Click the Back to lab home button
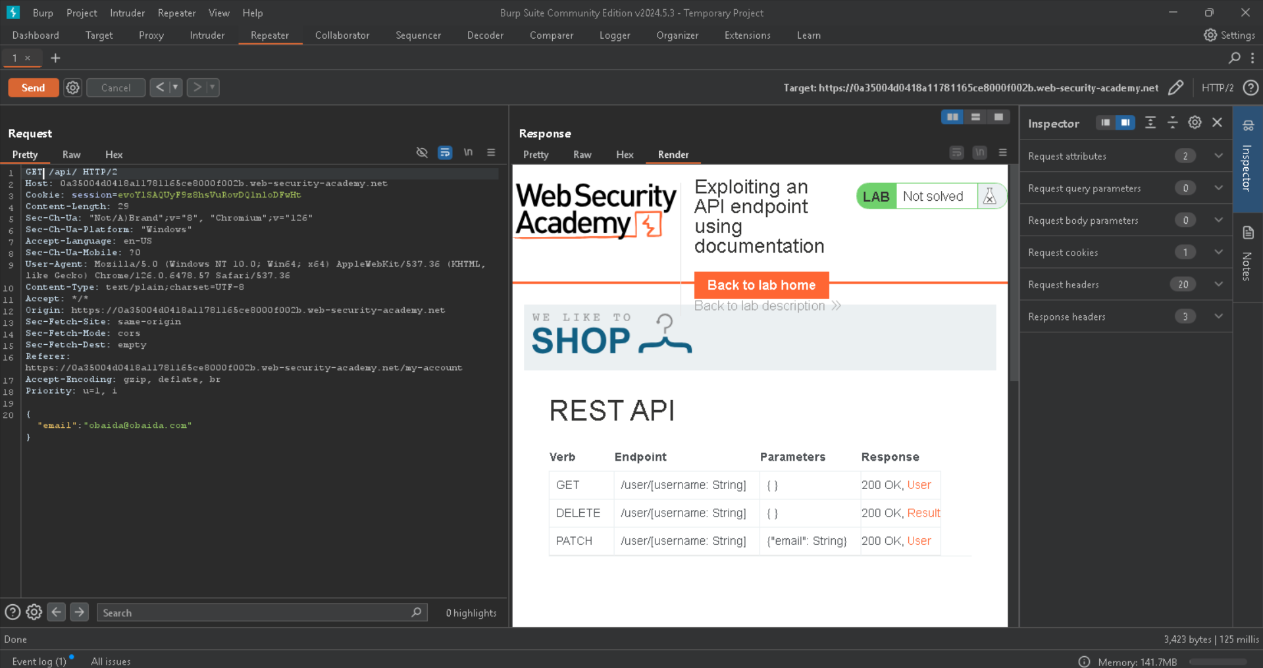The image size is (1263, 668). [x=761, y=285]
